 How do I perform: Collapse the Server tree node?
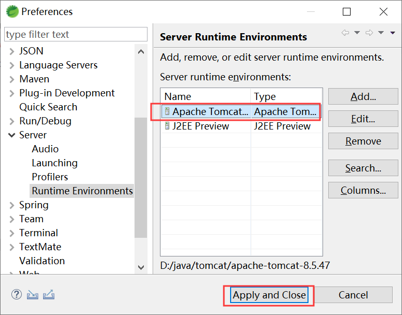(x=12, y=135)
